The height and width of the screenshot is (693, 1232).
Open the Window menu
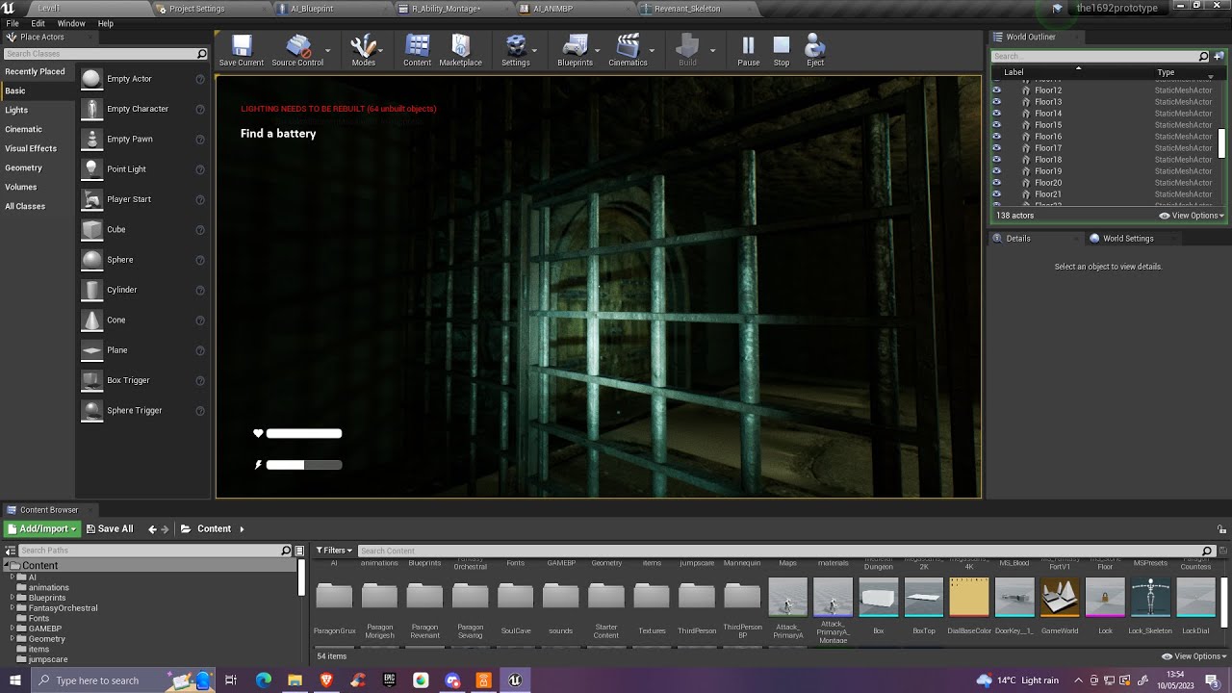(71, 23)
